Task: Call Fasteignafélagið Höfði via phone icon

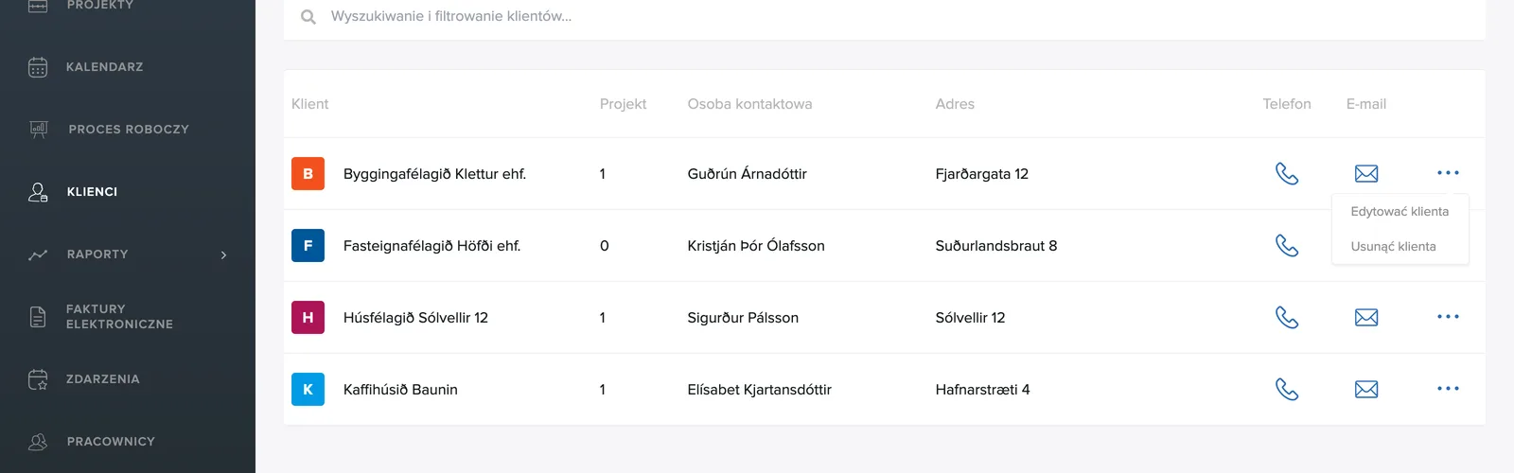Action: [1287, 245]
